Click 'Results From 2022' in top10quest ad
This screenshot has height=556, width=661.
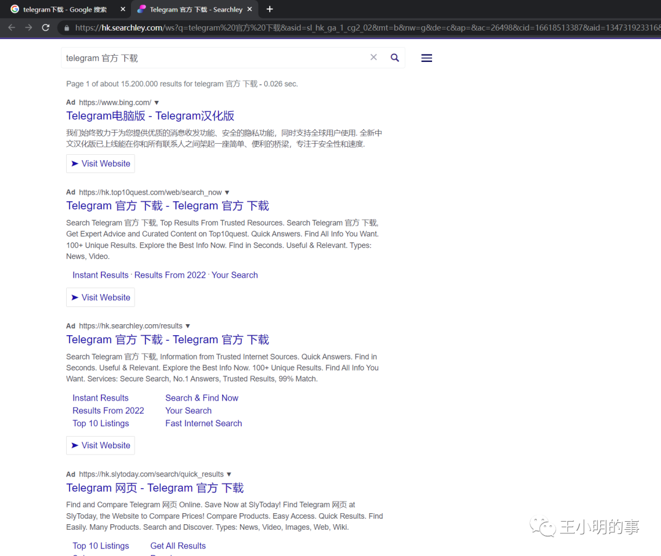pyautogui.click(x=170, y=275)
